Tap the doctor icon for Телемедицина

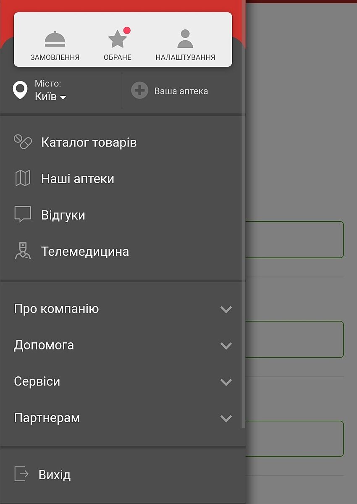(x=23, y=251)
